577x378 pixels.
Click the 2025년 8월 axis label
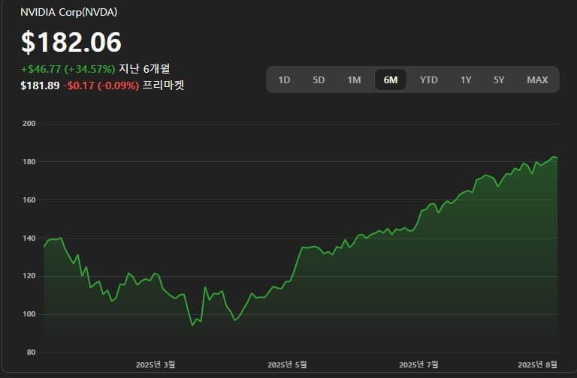tap(538, 364)
